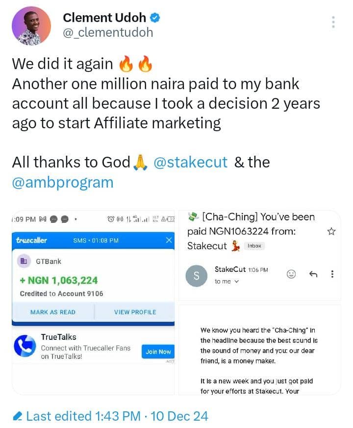The width and height of the screenshot is (353, 428).
Task: Click the StakeCut sender avatar
Action: [197, 276]
